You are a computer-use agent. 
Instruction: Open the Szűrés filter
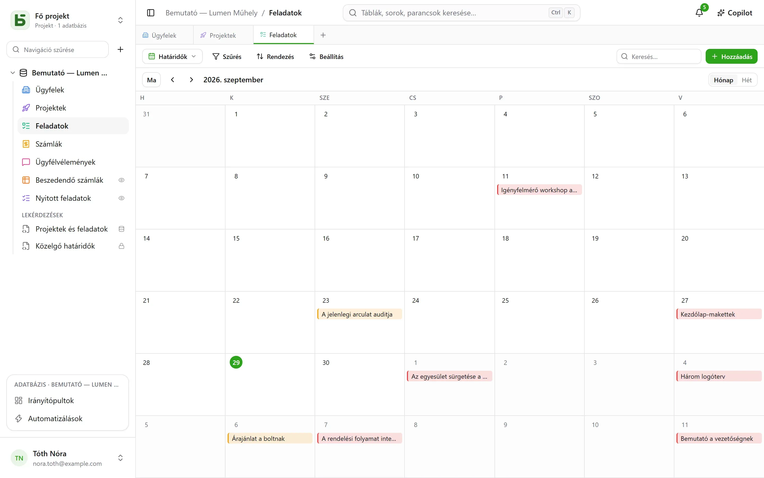[227, 56]
